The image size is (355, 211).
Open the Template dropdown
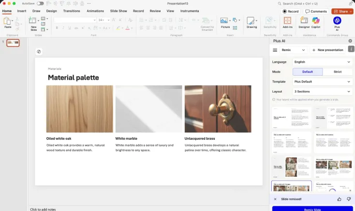(322, 81)
